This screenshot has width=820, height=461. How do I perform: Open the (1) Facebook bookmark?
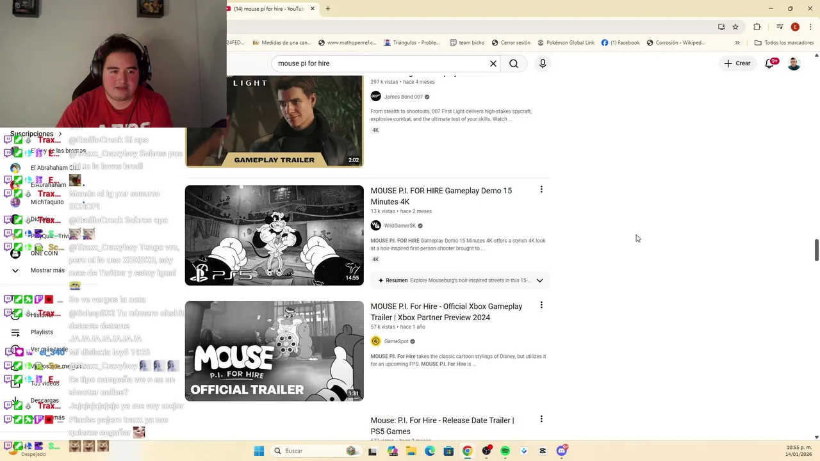621,43
